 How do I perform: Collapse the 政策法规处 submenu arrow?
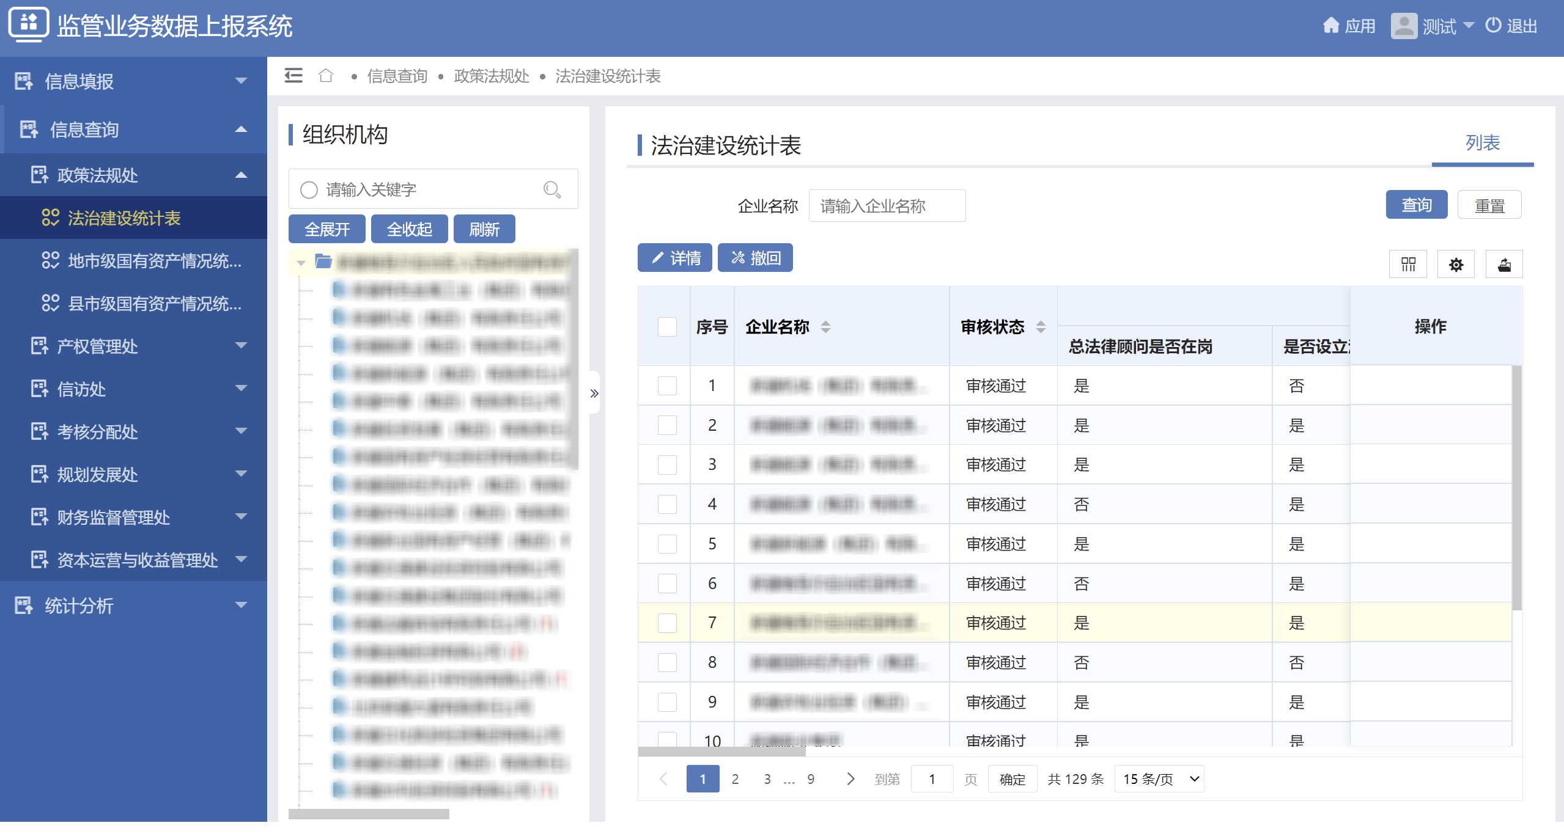pyautogui.click(x=242, y=175)
